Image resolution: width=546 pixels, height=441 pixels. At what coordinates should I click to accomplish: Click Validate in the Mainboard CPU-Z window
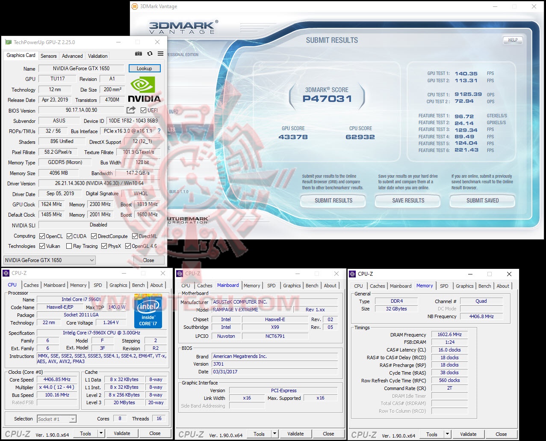pyautogui.click(x=295, y=434)
